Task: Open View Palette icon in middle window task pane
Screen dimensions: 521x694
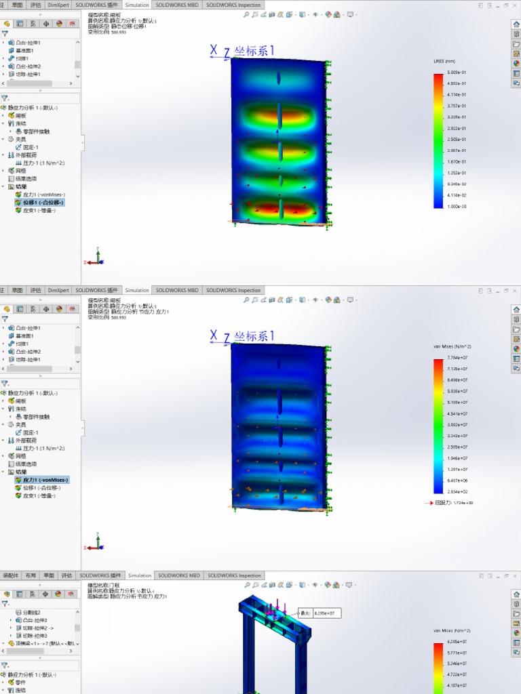Action: click(x=516, y=339)
